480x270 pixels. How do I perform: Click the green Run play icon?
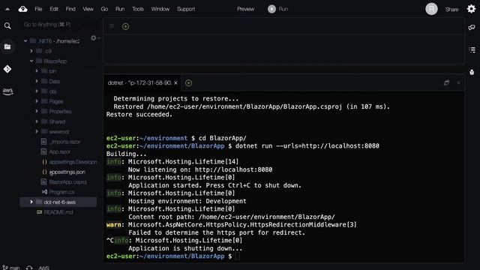pyautogui.click(x=271, y=9)
